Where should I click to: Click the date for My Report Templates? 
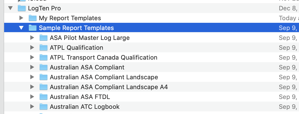point(288,18)
